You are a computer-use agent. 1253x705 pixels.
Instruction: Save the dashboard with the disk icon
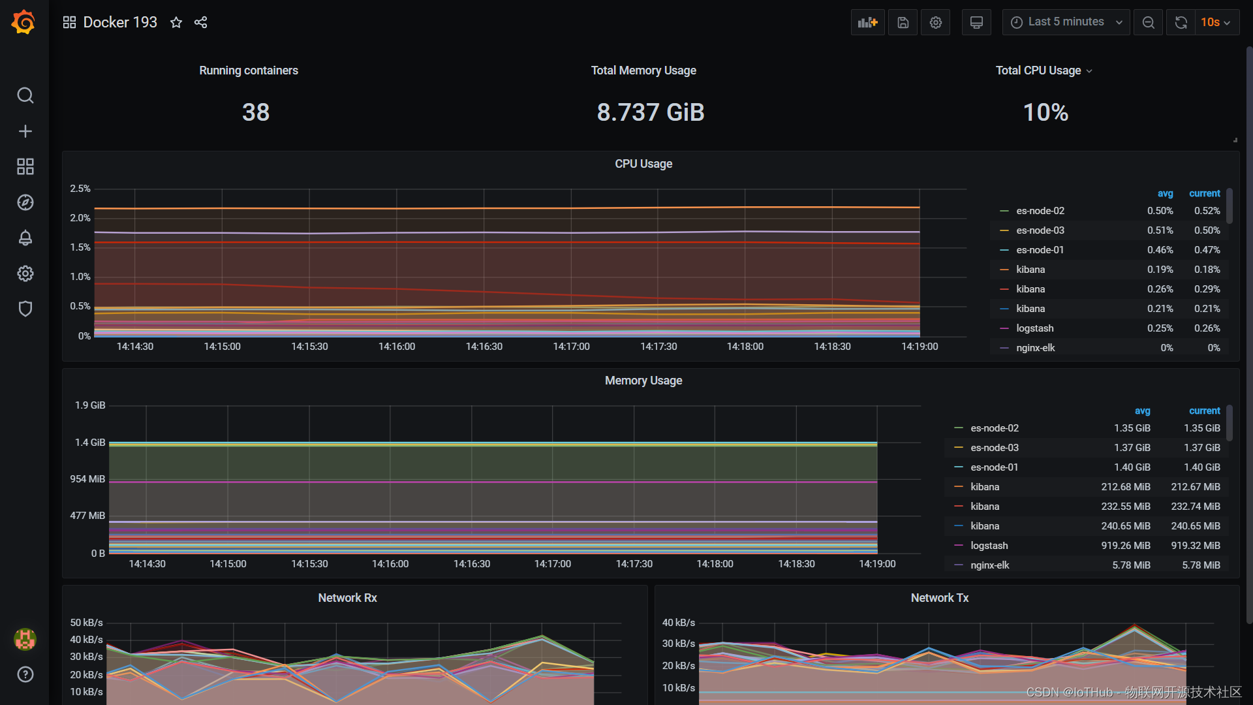(903, 22)
